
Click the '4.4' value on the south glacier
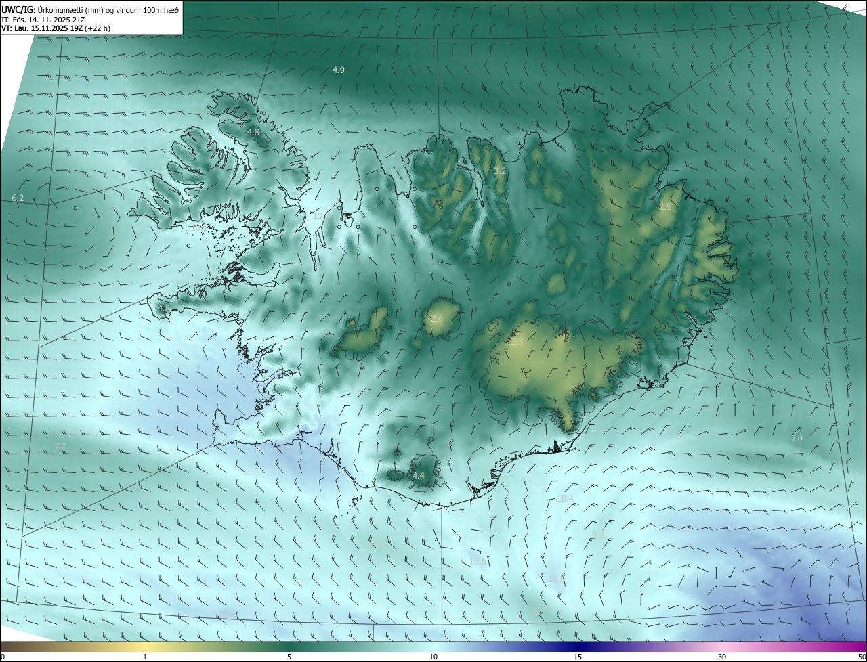pyautogui.click(x=419, y=475)
